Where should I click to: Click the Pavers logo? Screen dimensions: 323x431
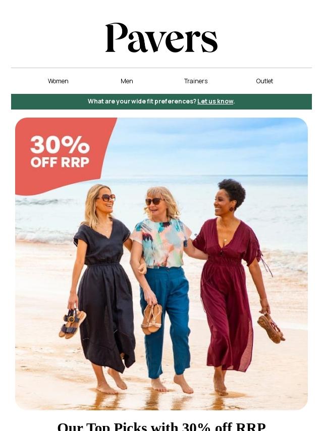pos(161,38)
